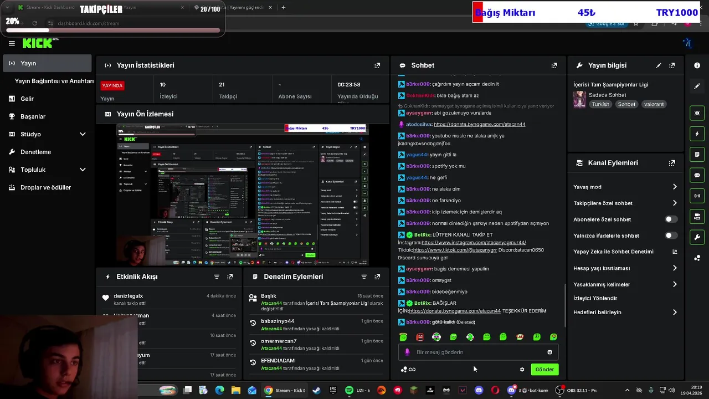The image size is (709, 399).
Task: Pop out the Denetim Eylemleri panel
Action: 377,277
